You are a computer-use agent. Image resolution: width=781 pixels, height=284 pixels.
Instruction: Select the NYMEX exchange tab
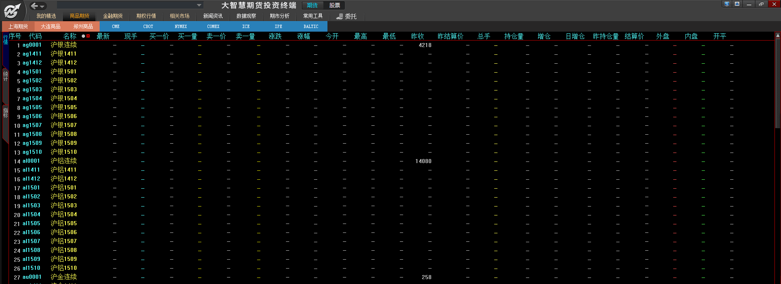tap(181, 26)
